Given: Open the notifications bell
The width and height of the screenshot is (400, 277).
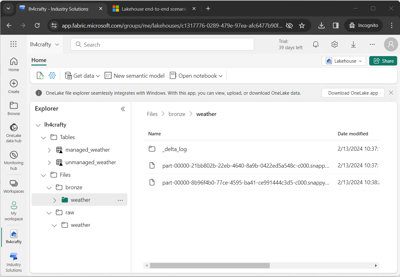Looking at the screenshot, I should pyautogui.click(x=316, y=44).
